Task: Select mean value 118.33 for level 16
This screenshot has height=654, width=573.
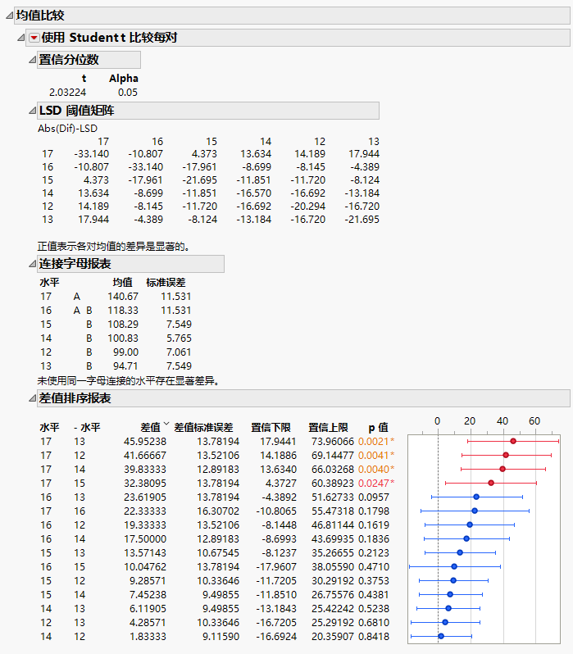Action: [123, 311]
